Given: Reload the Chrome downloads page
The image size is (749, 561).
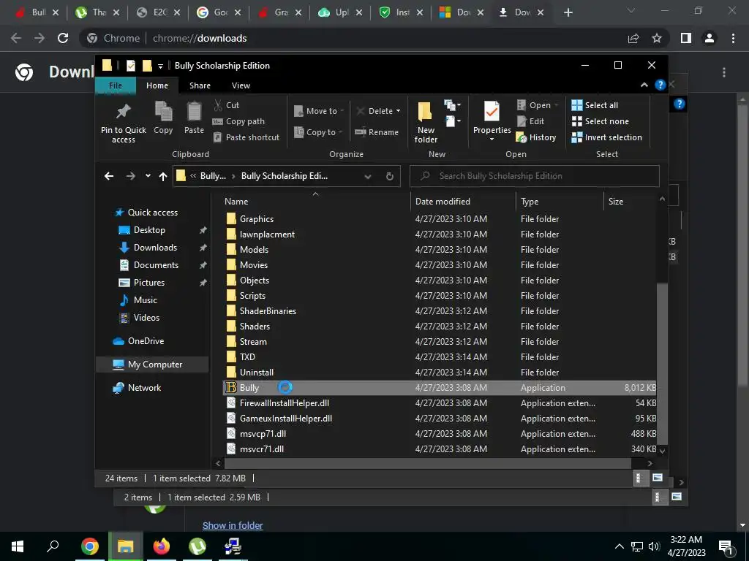Looking at the screenshot, I should [x=63, y=38].
